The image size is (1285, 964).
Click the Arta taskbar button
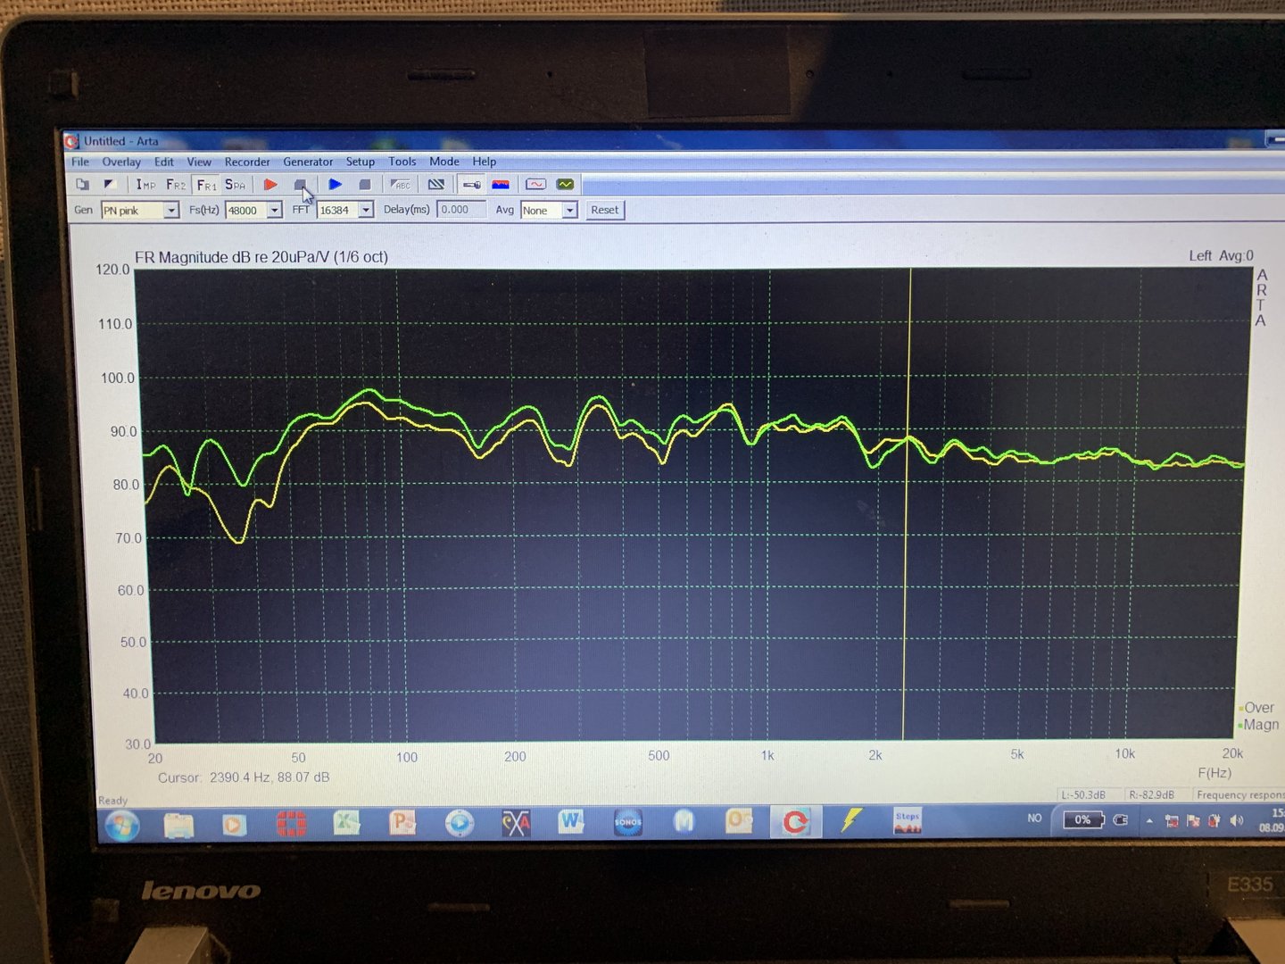click(795, 821)
